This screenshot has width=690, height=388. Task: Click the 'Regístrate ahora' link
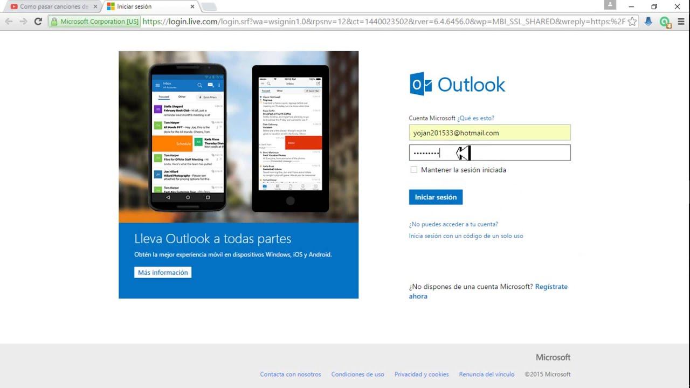(x=488, y=292)
